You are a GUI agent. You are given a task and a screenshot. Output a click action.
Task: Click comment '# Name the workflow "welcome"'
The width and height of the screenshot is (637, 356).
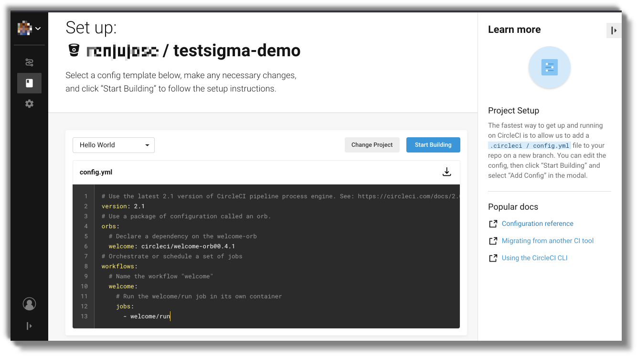(x=161, y=276)
